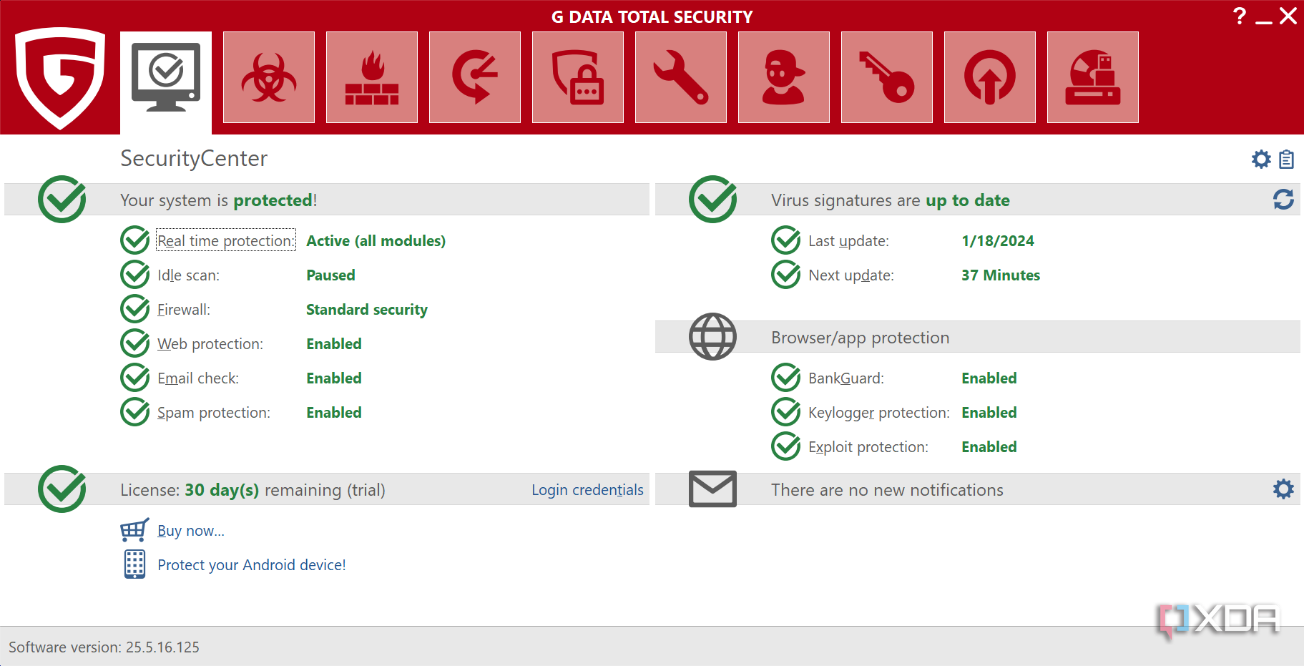This screenshot has height=666, width=1304.
Task: Click the Browser/app protection globe icon
Action: click(x=712, y=337)
